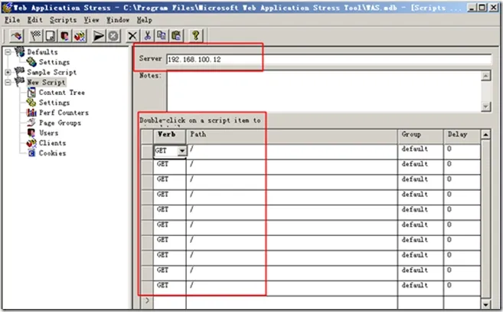Click the Paste clipboard toolbar icon
The image size is (503, 312).
[176, 36]
